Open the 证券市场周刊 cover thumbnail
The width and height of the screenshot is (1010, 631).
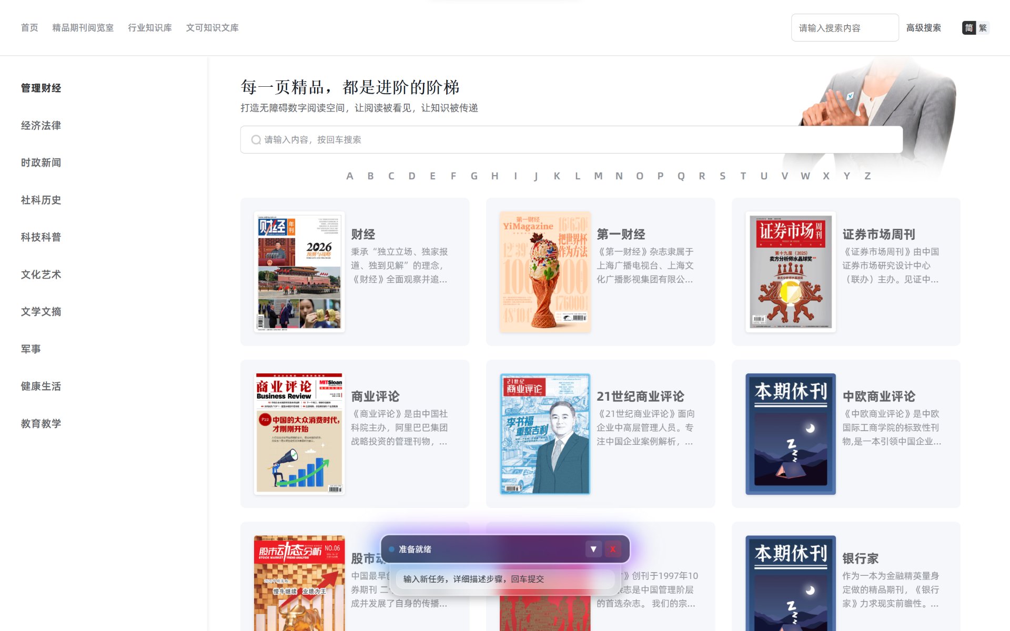791,272
